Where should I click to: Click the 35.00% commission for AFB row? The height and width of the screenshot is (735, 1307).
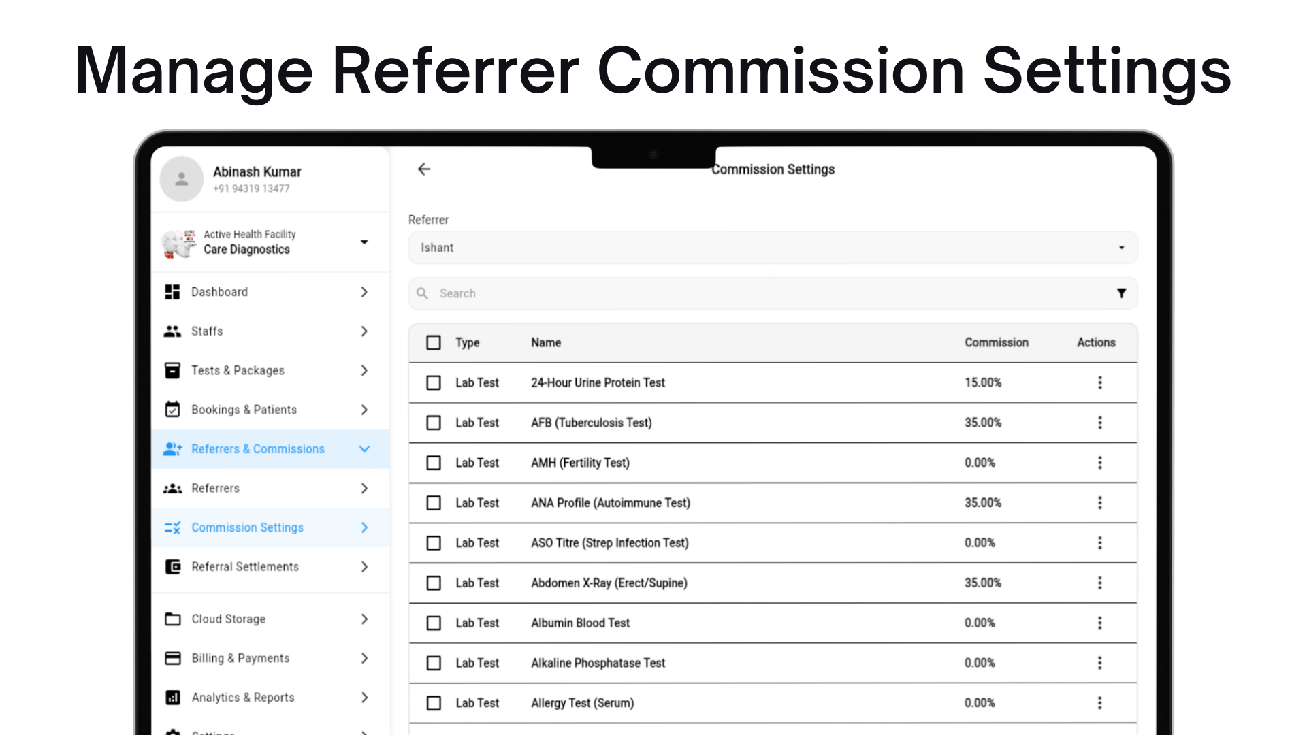(x=982, y=423)
